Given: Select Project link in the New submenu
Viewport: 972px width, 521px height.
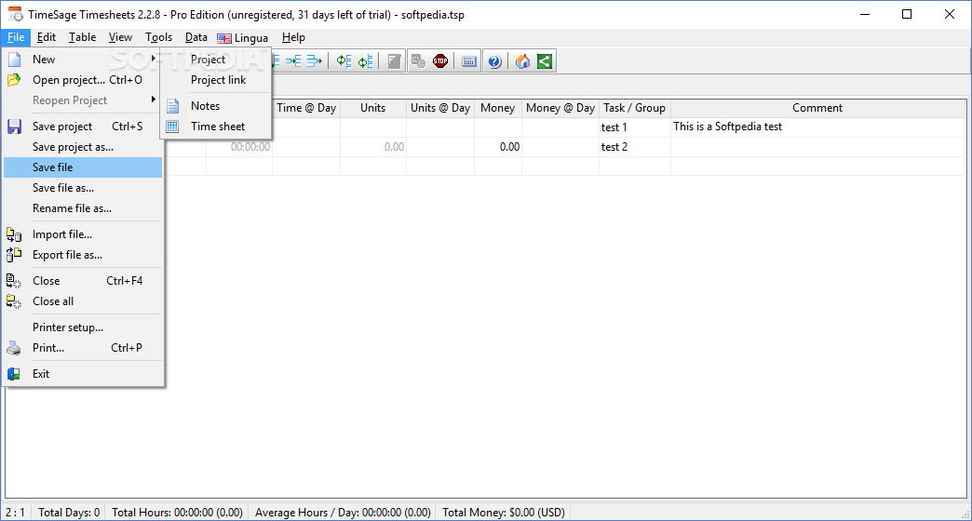Looking at the screenshot, I should click(216, 80).
